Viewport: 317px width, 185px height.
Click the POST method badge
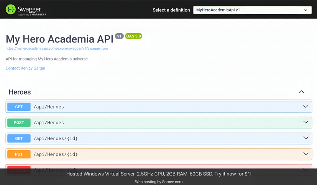pos(19,123)
